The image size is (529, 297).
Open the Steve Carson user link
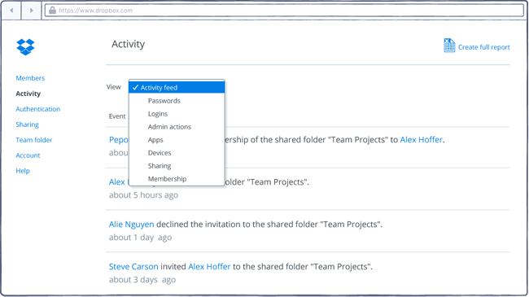[x=133, y=267]
